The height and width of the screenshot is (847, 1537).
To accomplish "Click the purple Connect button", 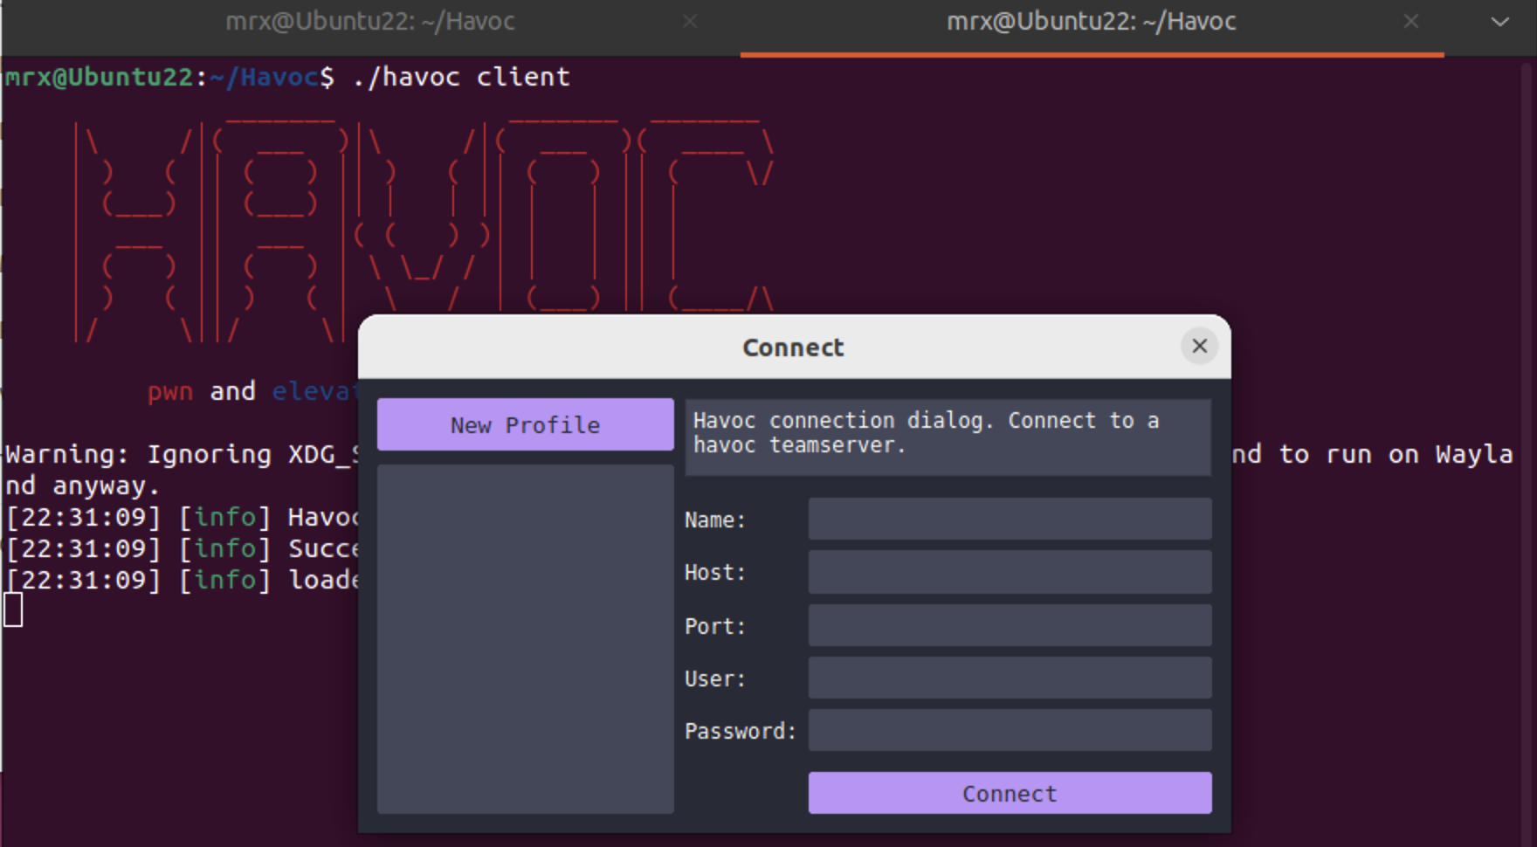I will (x=1010, y=793).
